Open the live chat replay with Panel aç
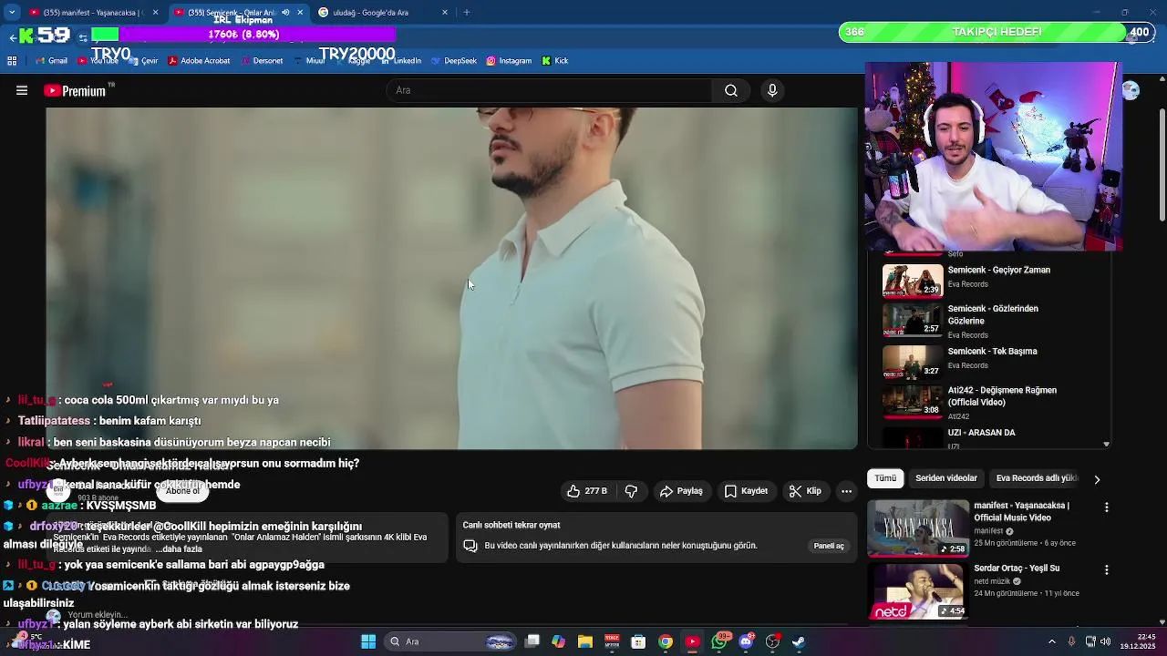The image size is (1167, 656). click(829, 546)
